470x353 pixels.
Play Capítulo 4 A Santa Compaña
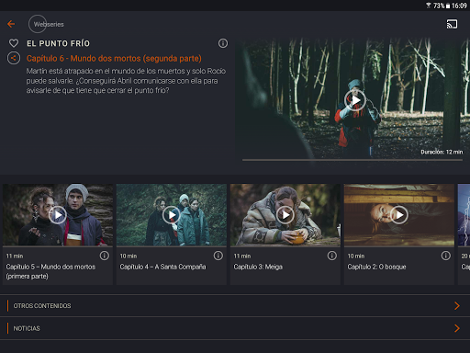point(172,215)
